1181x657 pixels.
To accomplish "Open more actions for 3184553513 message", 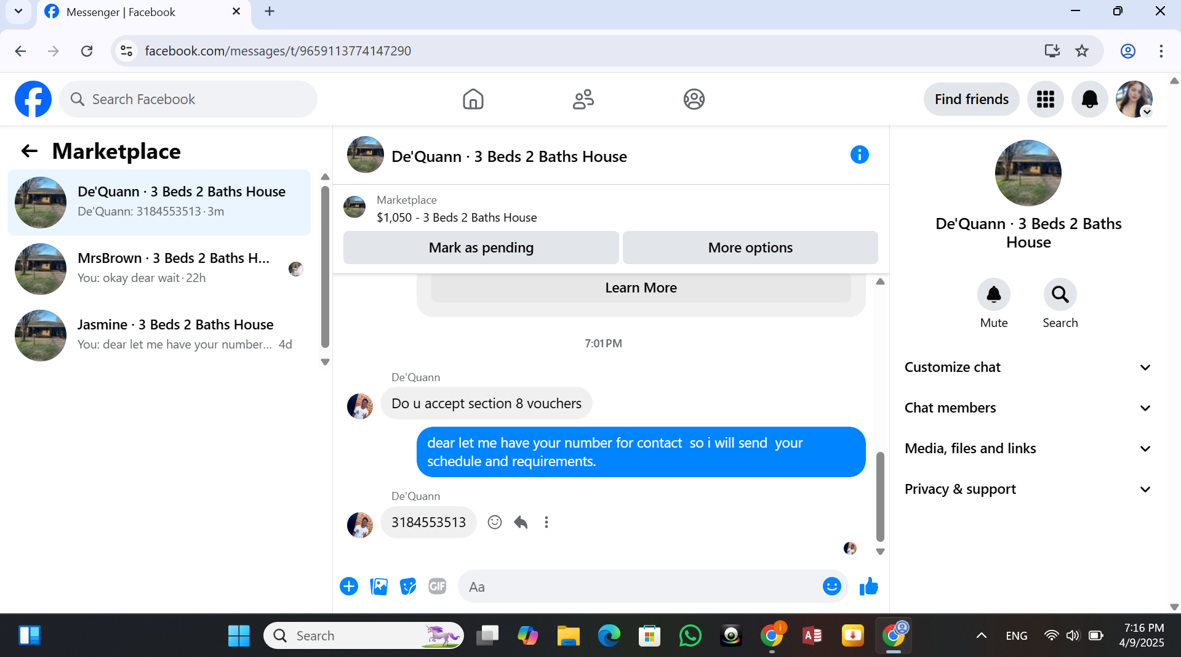I will pos(546,522).
